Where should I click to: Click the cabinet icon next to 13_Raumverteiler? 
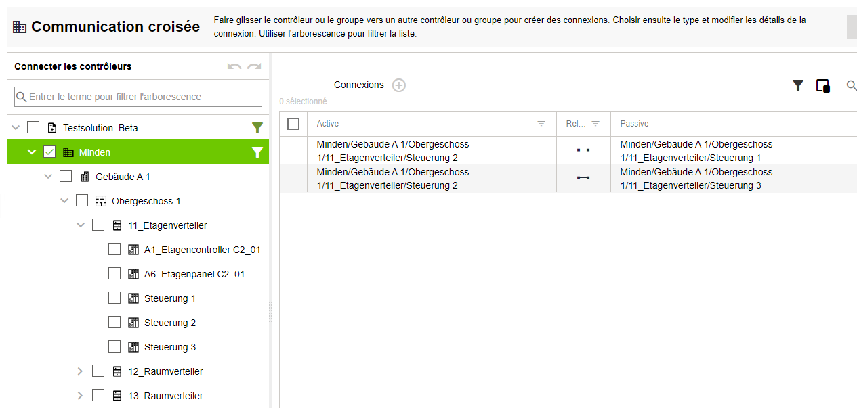pos(117,396)
